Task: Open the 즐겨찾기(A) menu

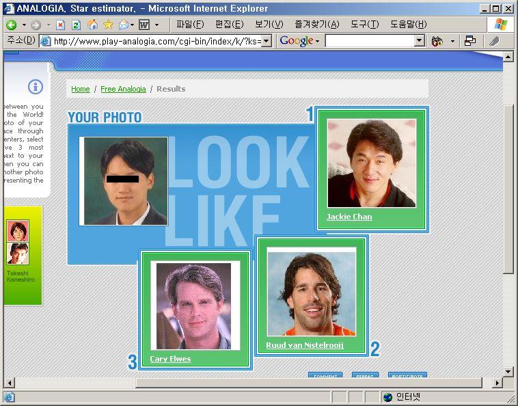Action: (317, 25)
